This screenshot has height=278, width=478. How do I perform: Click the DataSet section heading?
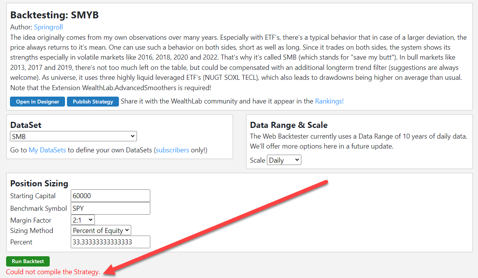[x=26, y=125]
